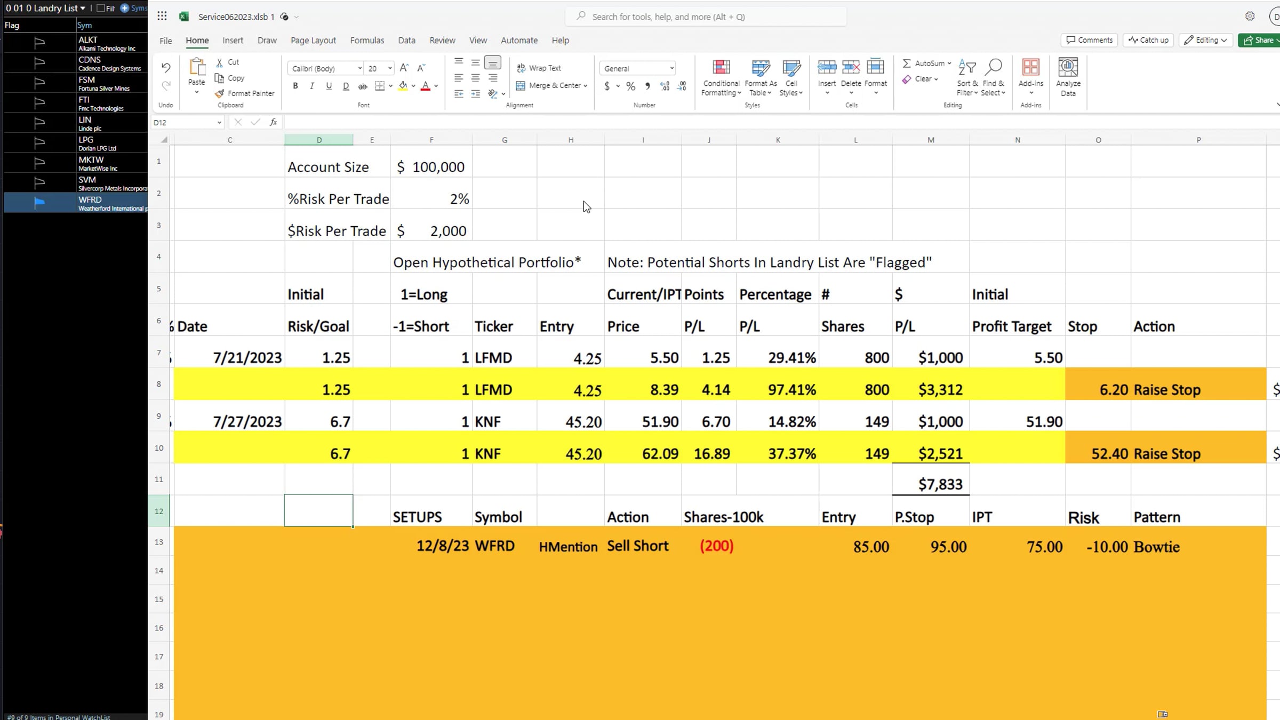Toggle the Fit checkbox in watchlist
The width and height of the screenshot is (1280, 720).
click(x=100, y=8)
